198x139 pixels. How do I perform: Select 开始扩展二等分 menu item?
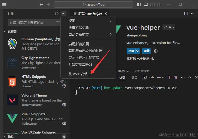pyautogui.click(x=88, y=64)
